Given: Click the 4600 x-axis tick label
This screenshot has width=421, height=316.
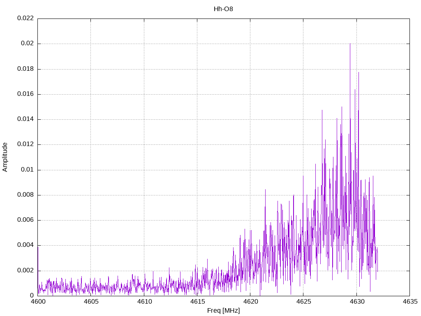Looking at the screenshot, I should coord(38,302).
